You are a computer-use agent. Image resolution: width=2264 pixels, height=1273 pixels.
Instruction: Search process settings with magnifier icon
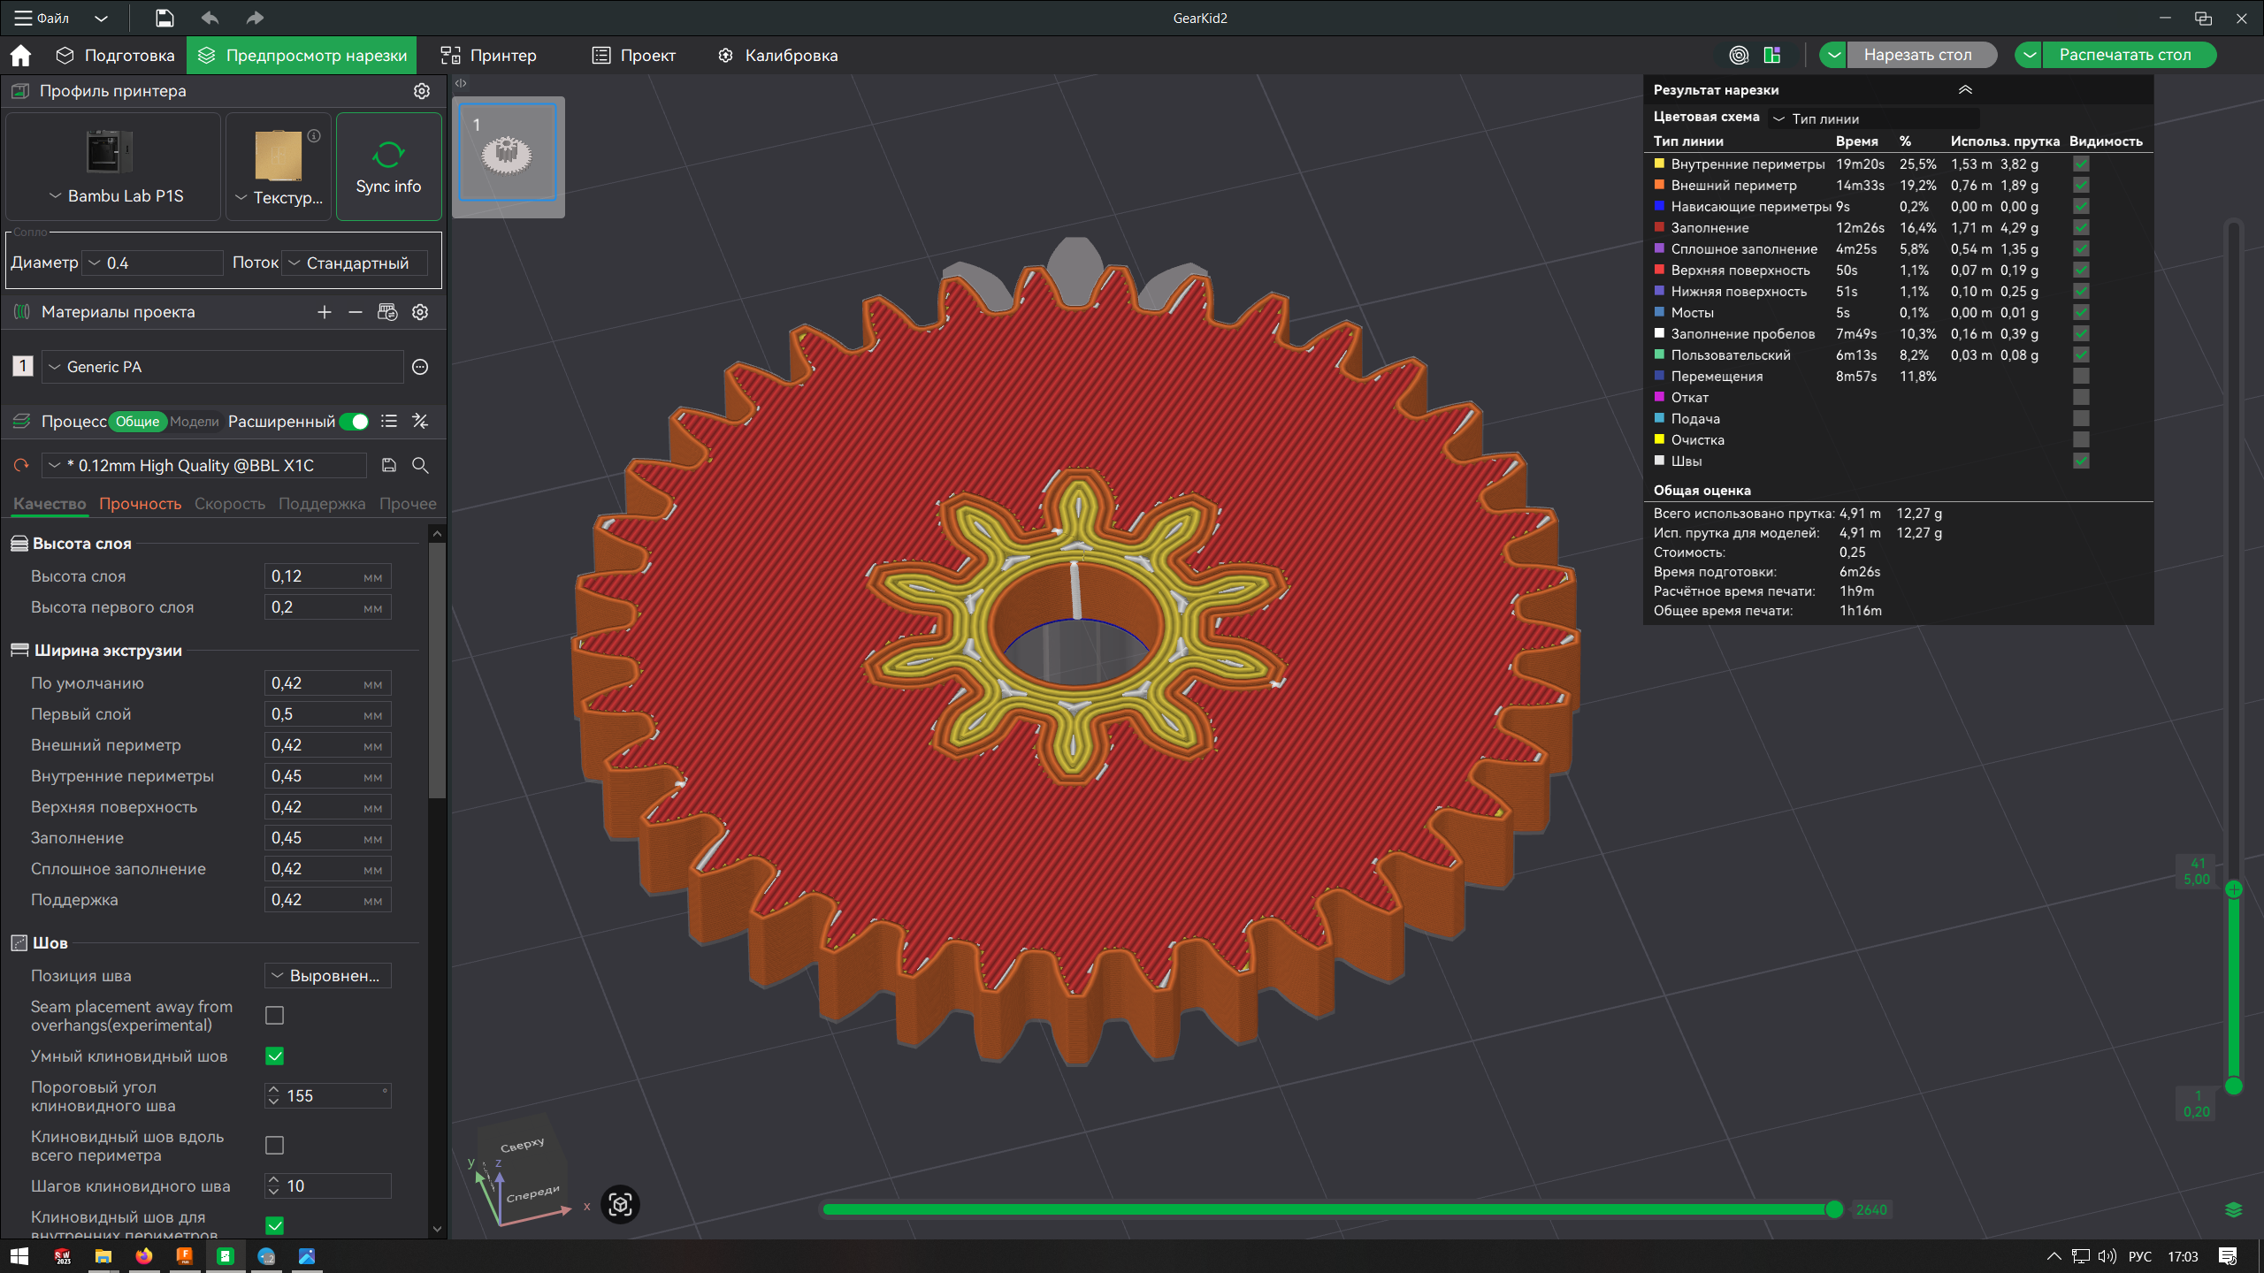click(420, 466)
